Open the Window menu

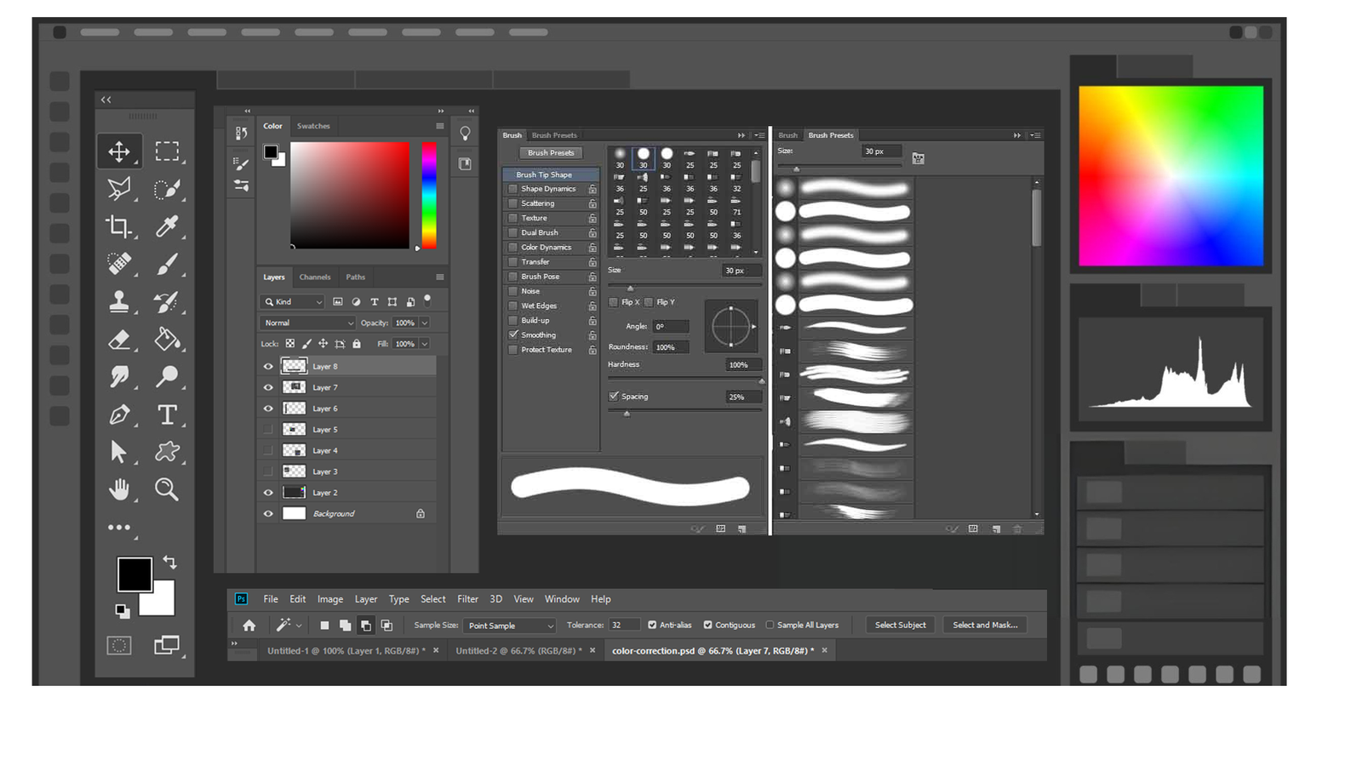562,599
